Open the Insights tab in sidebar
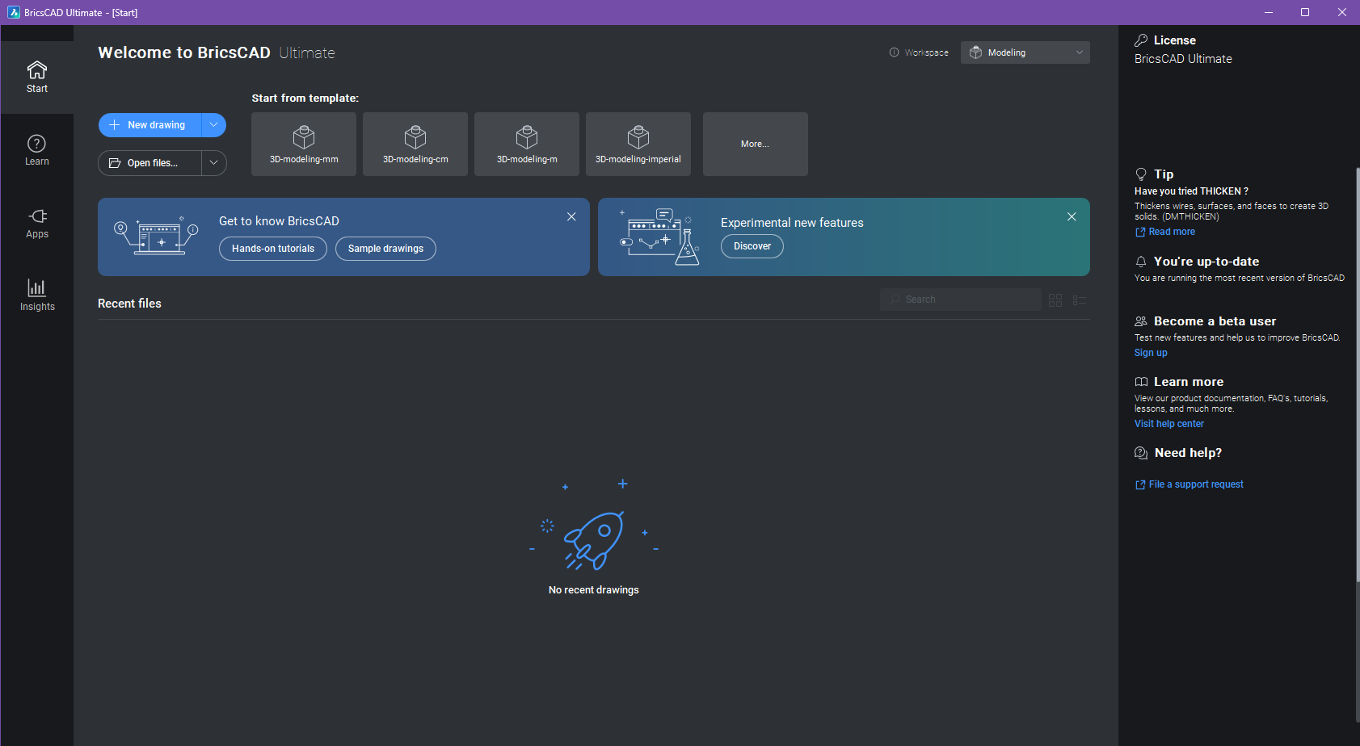The height and width of the screenshot is (746, 1360). click(37, 295)
